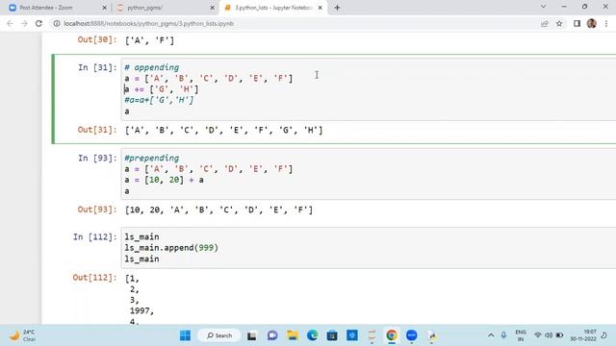The image size is (616, 346).
Task: Close the 3.python_lists notebook tab
Action: pos(320,8)
